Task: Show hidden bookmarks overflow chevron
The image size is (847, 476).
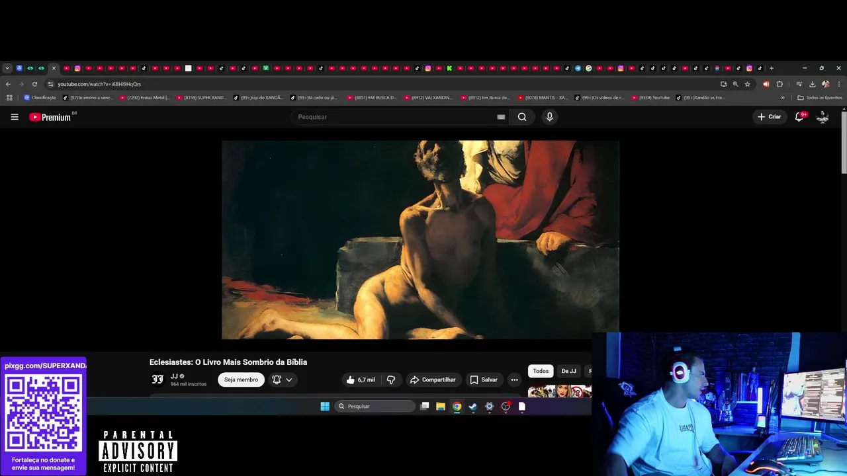Action: (x=783, y=98)
